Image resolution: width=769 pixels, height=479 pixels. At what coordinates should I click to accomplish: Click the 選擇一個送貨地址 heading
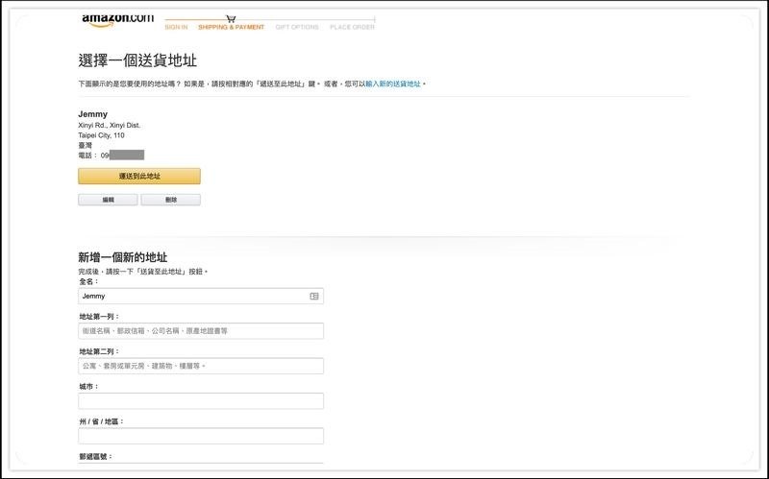tap(137, 60)
